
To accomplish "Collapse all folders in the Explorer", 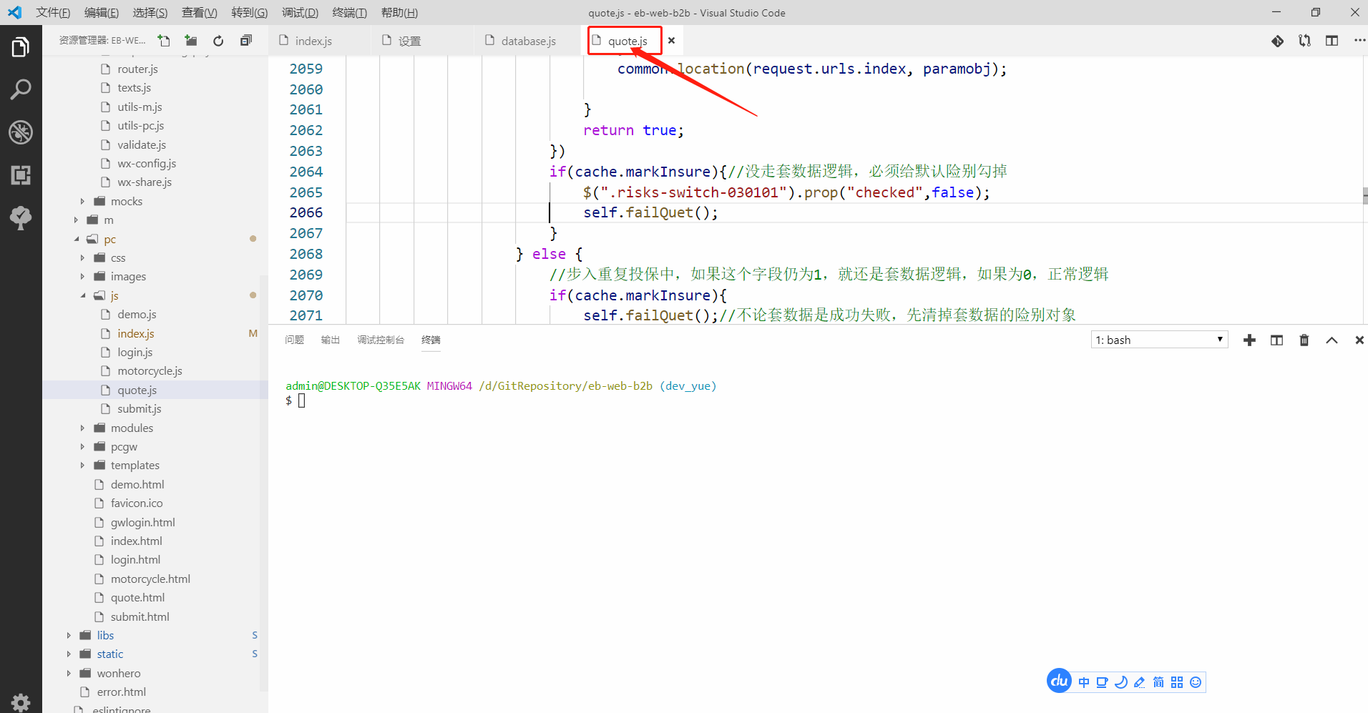I will [246, 40].
